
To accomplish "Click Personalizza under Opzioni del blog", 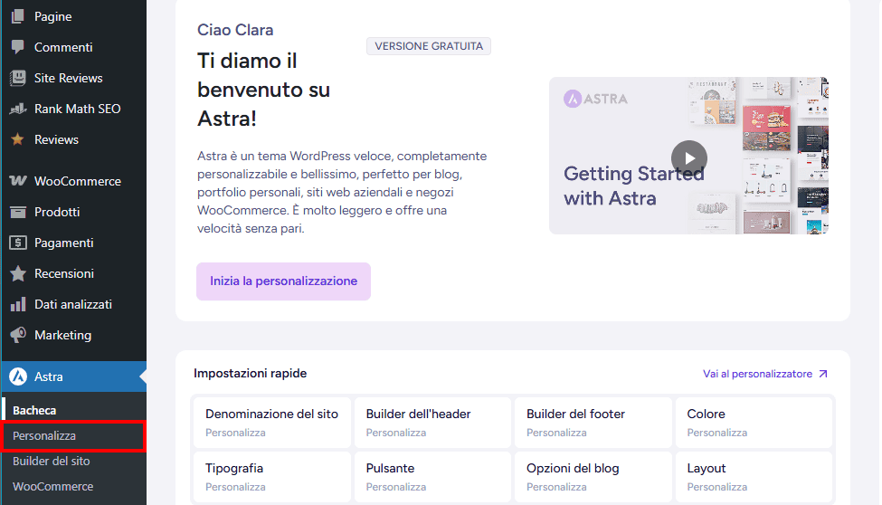I will [556, 487].
